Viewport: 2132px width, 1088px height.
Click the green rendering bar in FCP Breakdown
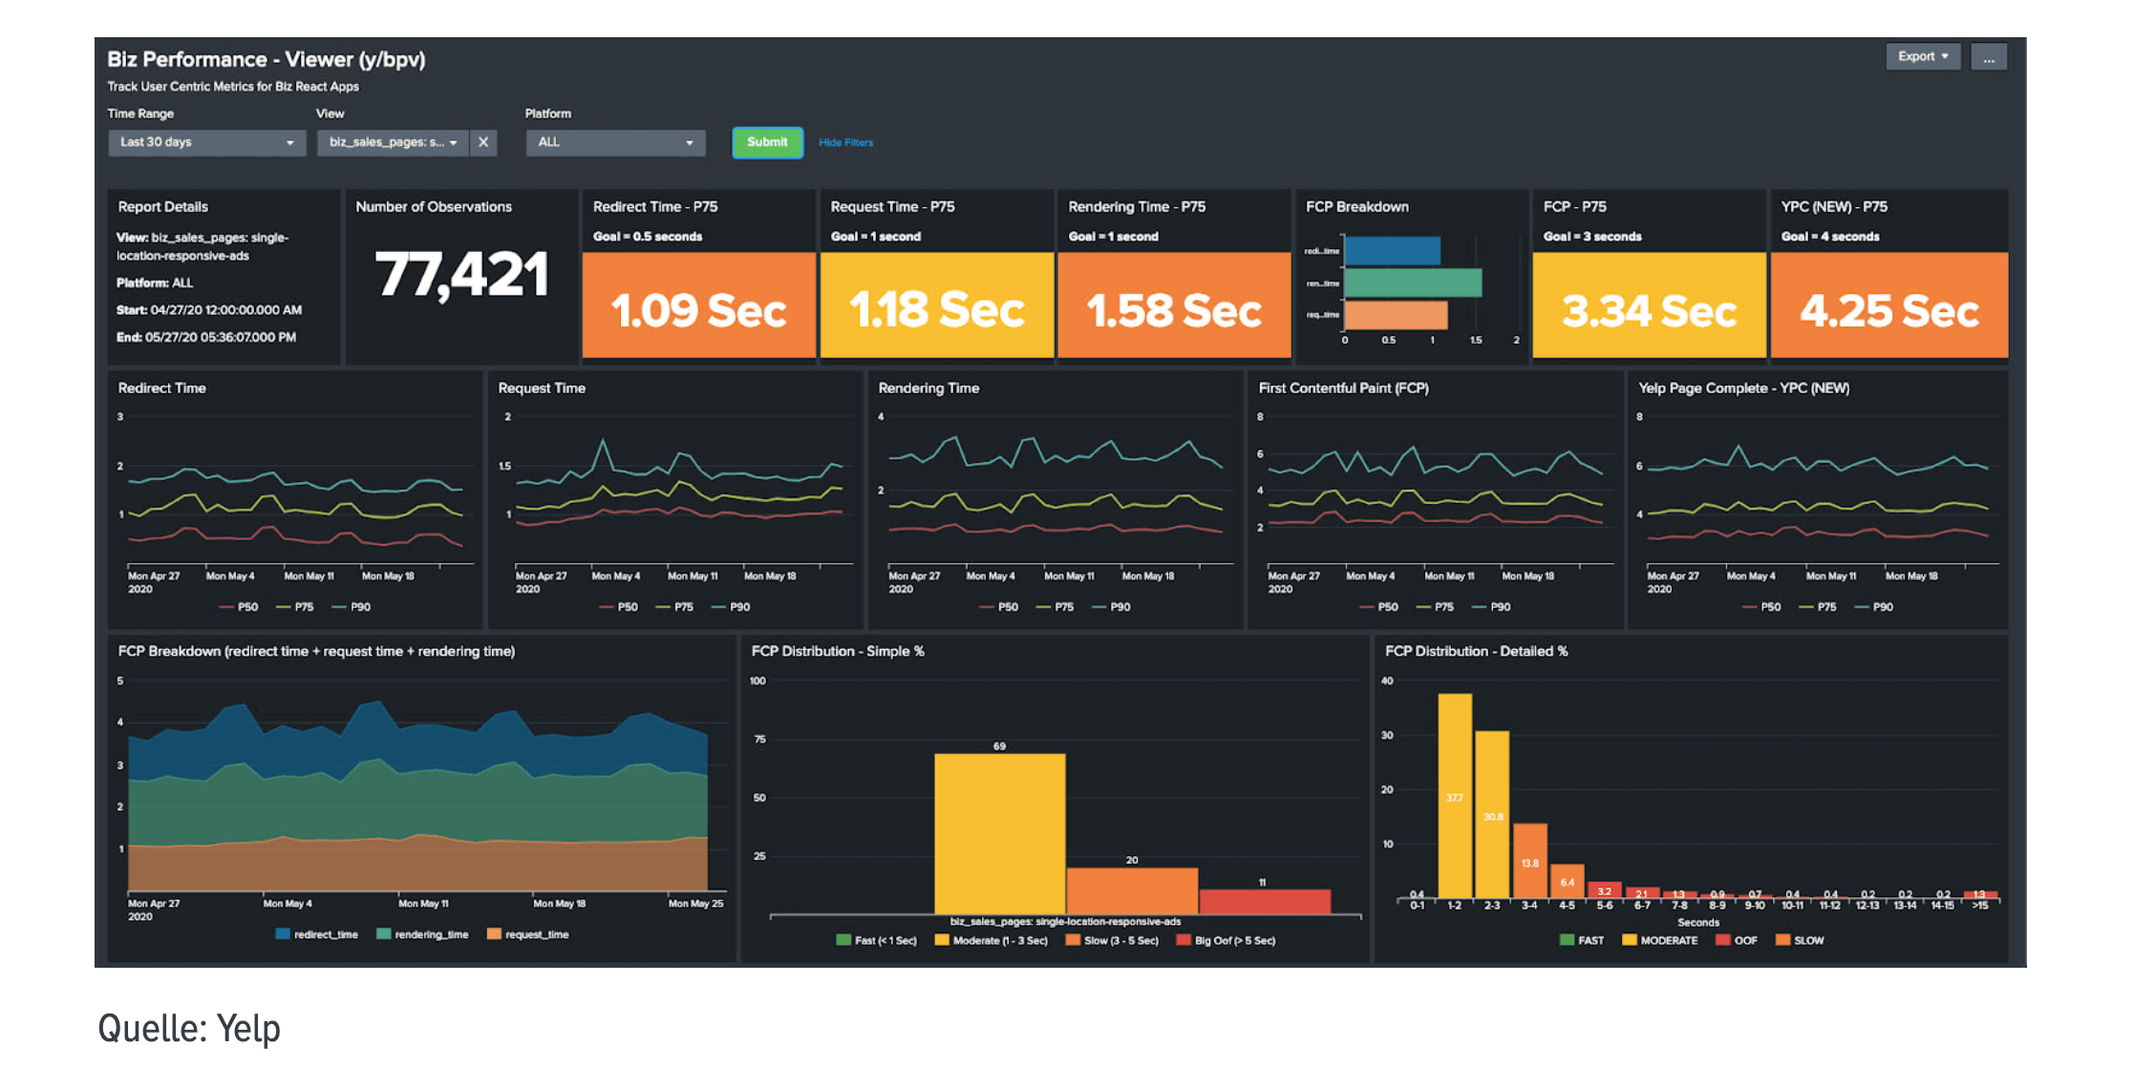1413,282
